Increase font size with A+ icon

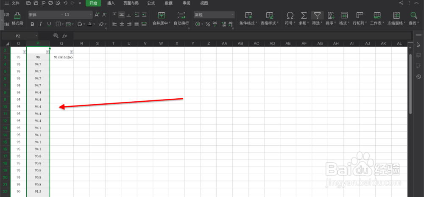(97, 14)
